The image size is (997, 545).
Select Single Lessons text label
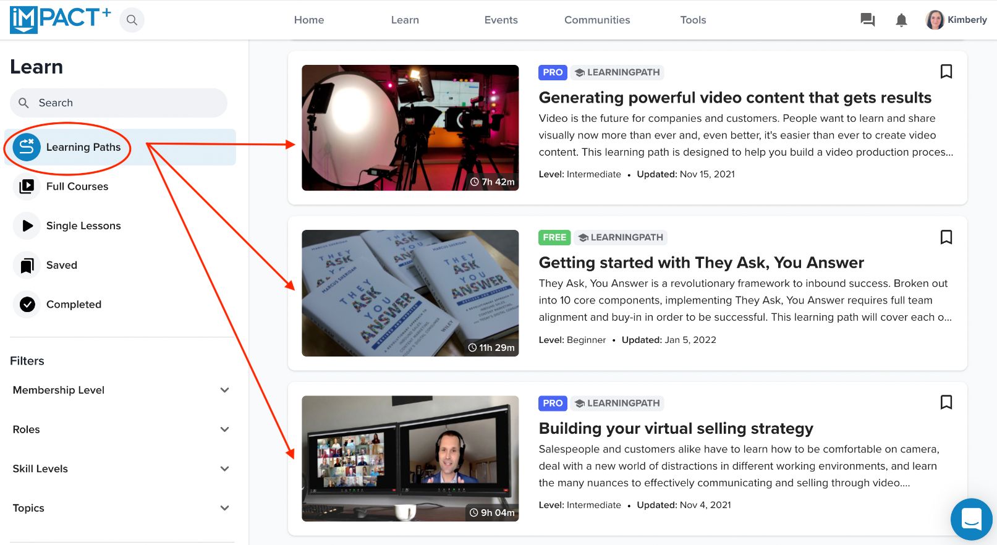coord(83,226)
